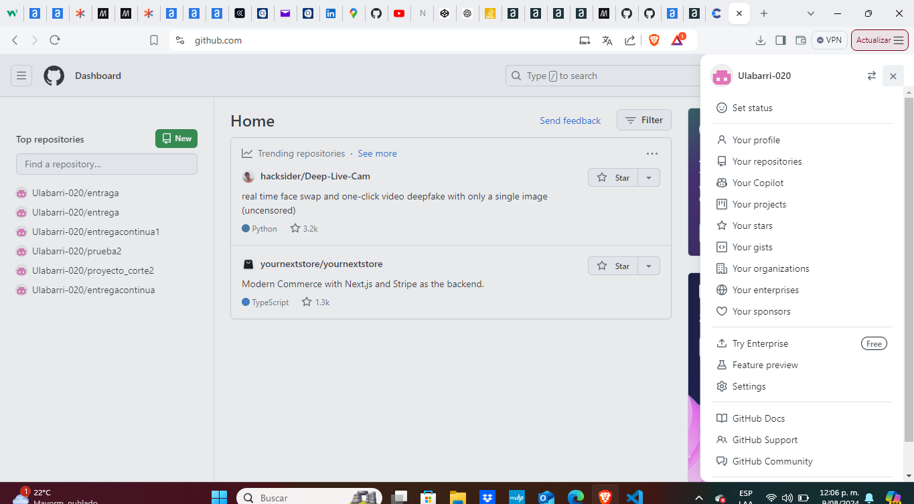Open Your projects

click(x=802, y=204)
